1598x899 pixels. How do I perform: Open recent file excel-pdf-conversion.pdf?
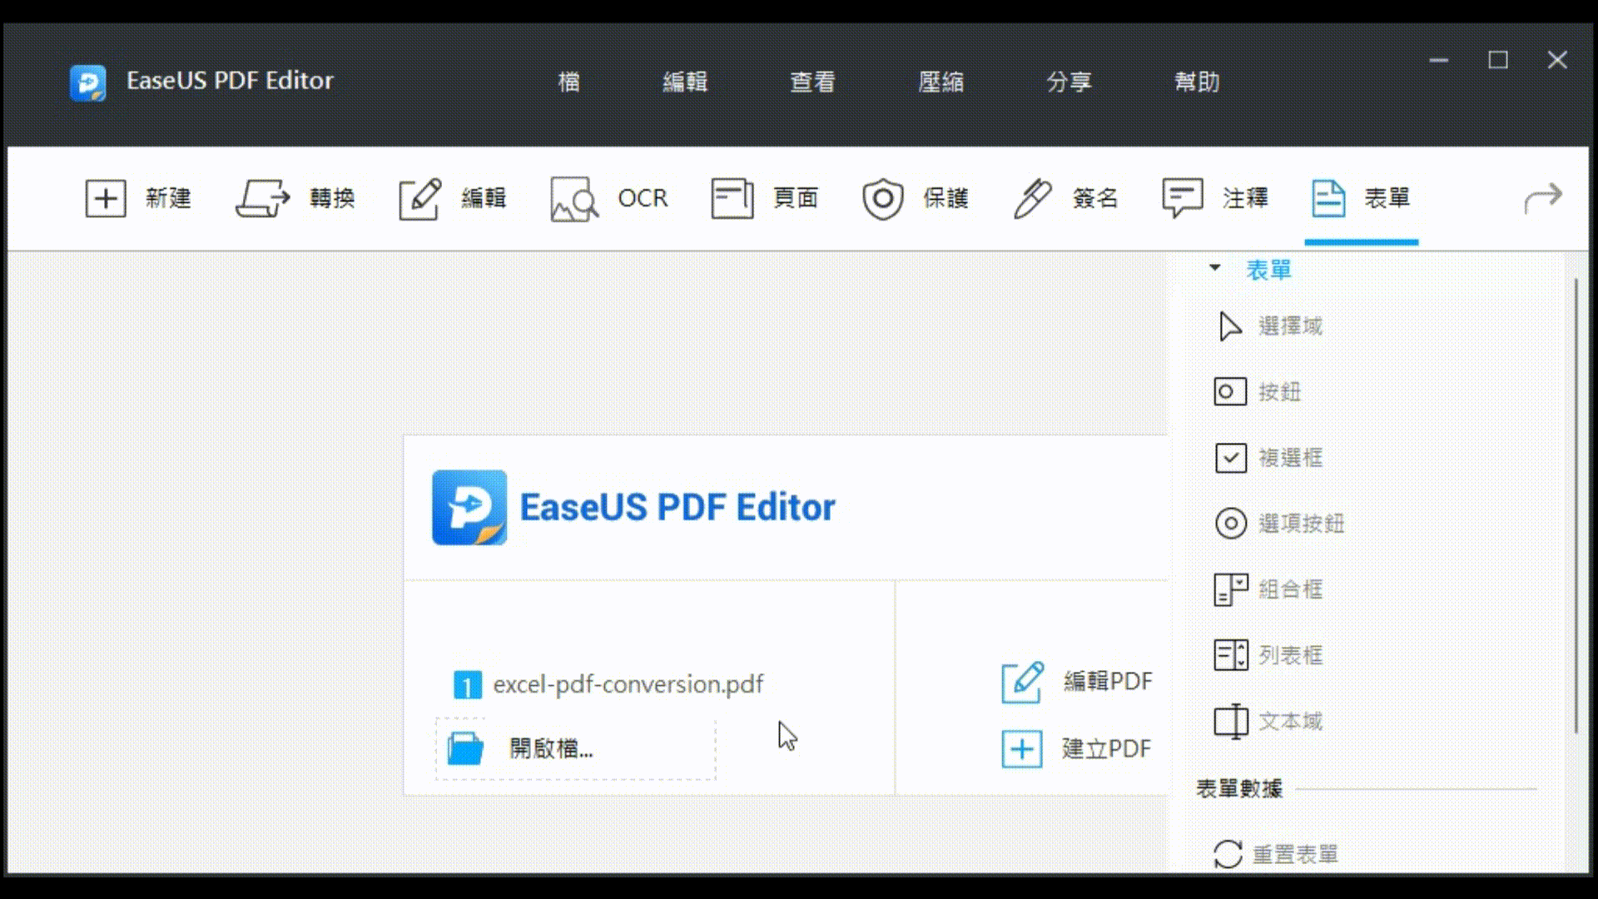pos(628,684)
